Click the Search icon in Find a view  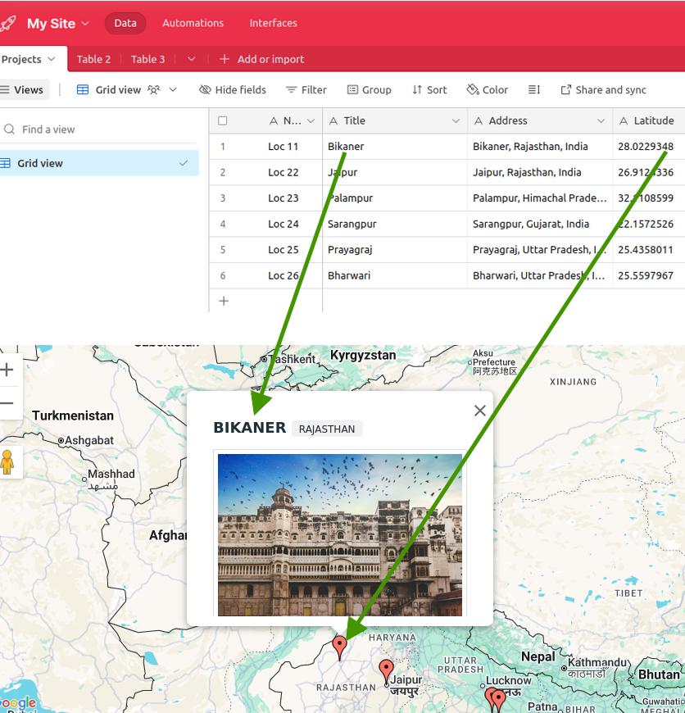9,129
